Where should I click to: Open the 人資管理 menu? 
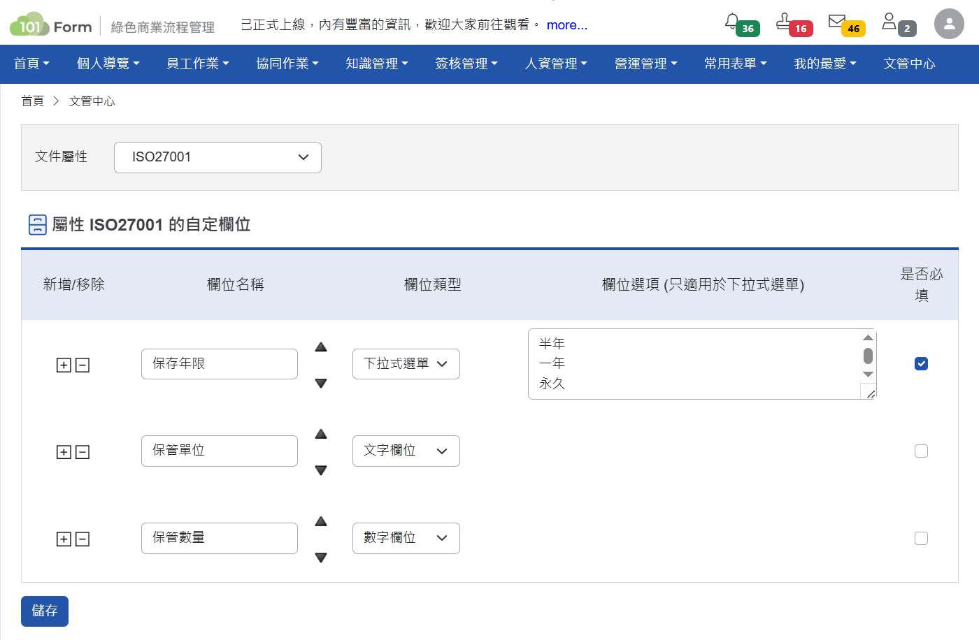point(556,64)
